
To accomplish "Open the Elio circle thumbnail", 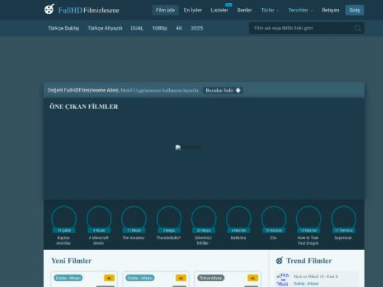I will [274, 218].
